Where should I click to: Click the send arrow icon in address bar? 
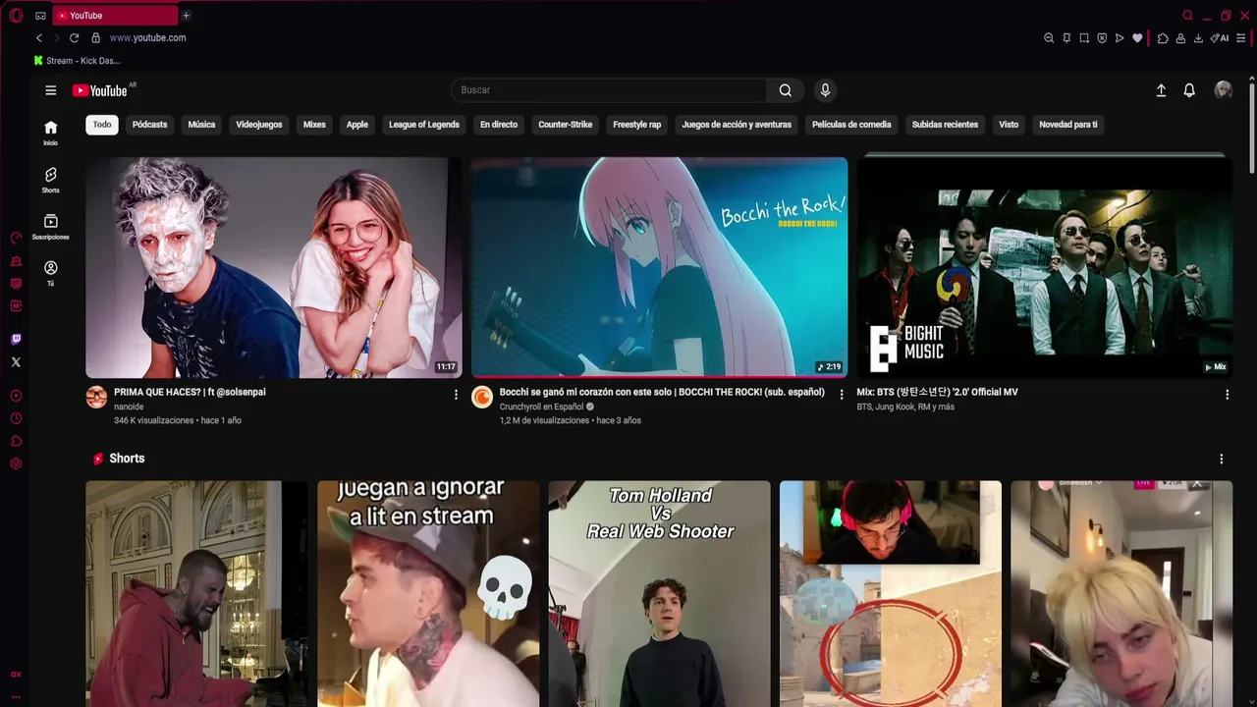1120,38
